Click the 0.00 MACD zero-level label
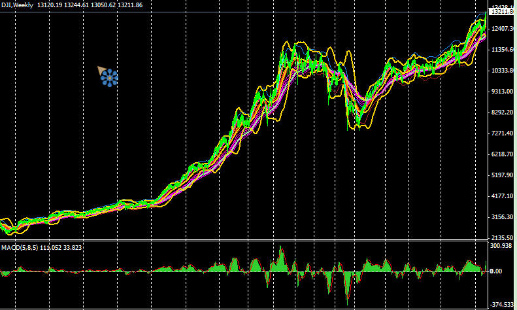The height and width of the screenshot is (310, 517). click(496, 271)
